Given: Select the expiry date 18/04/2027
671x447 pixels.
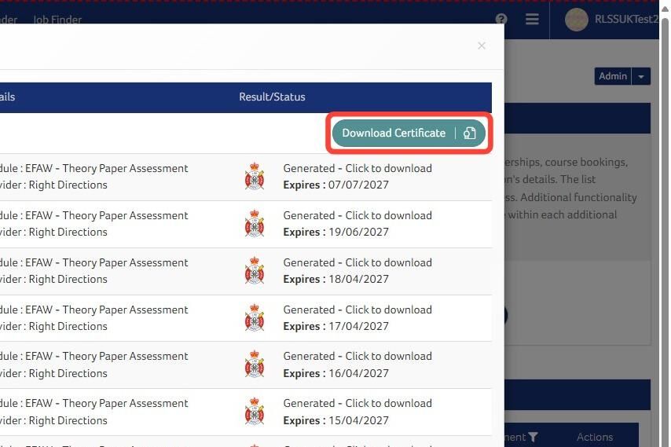Looking at the screenshot, I should point(358,279).
